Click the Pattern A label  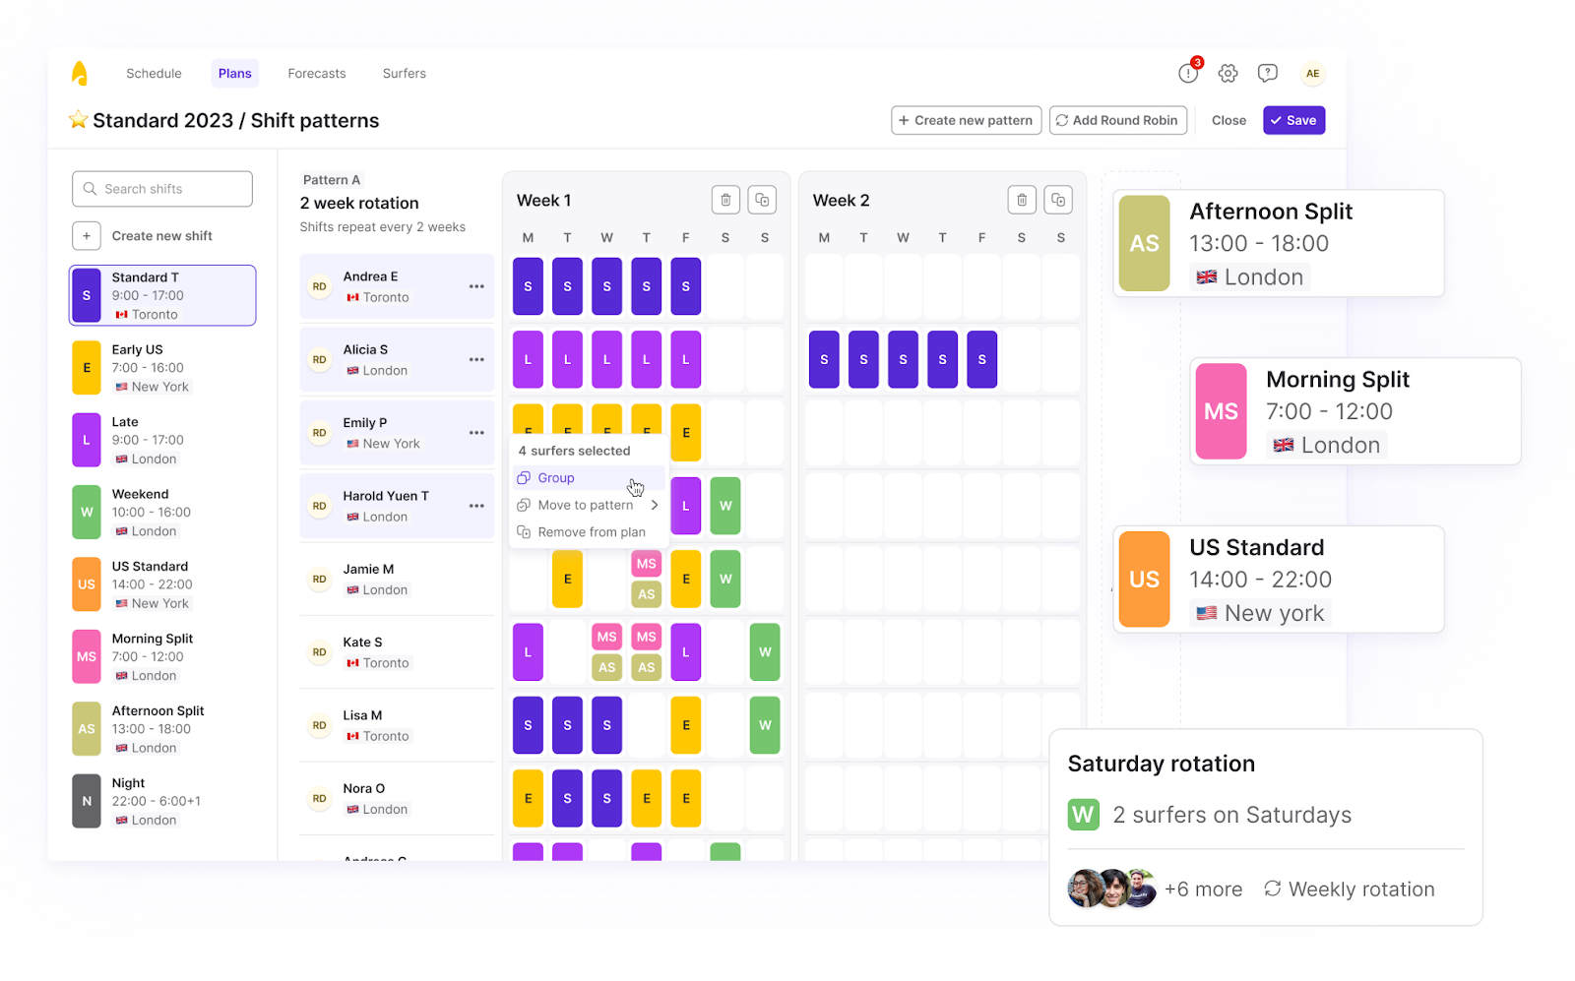point(332,180)
